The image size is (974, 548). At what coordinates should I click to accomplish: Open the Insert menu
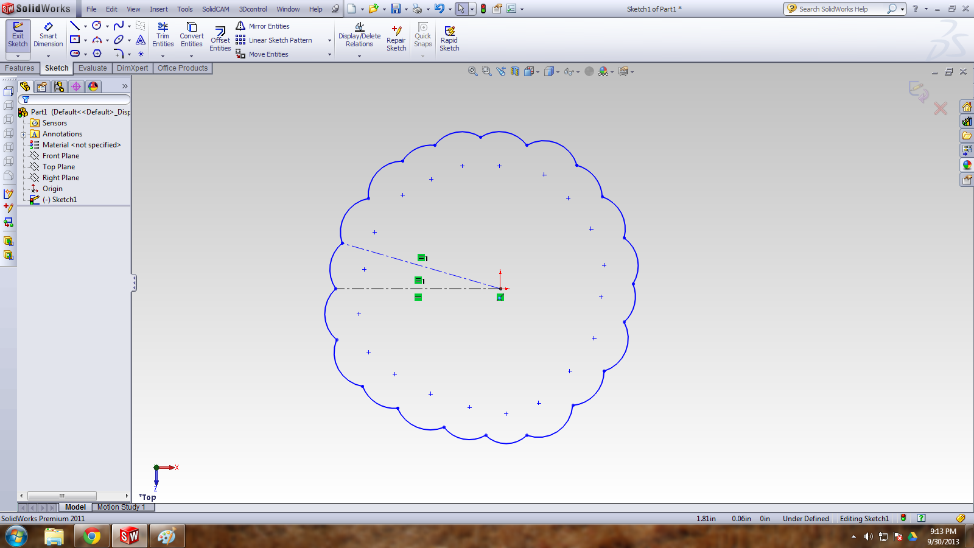(x=159, y=9)
